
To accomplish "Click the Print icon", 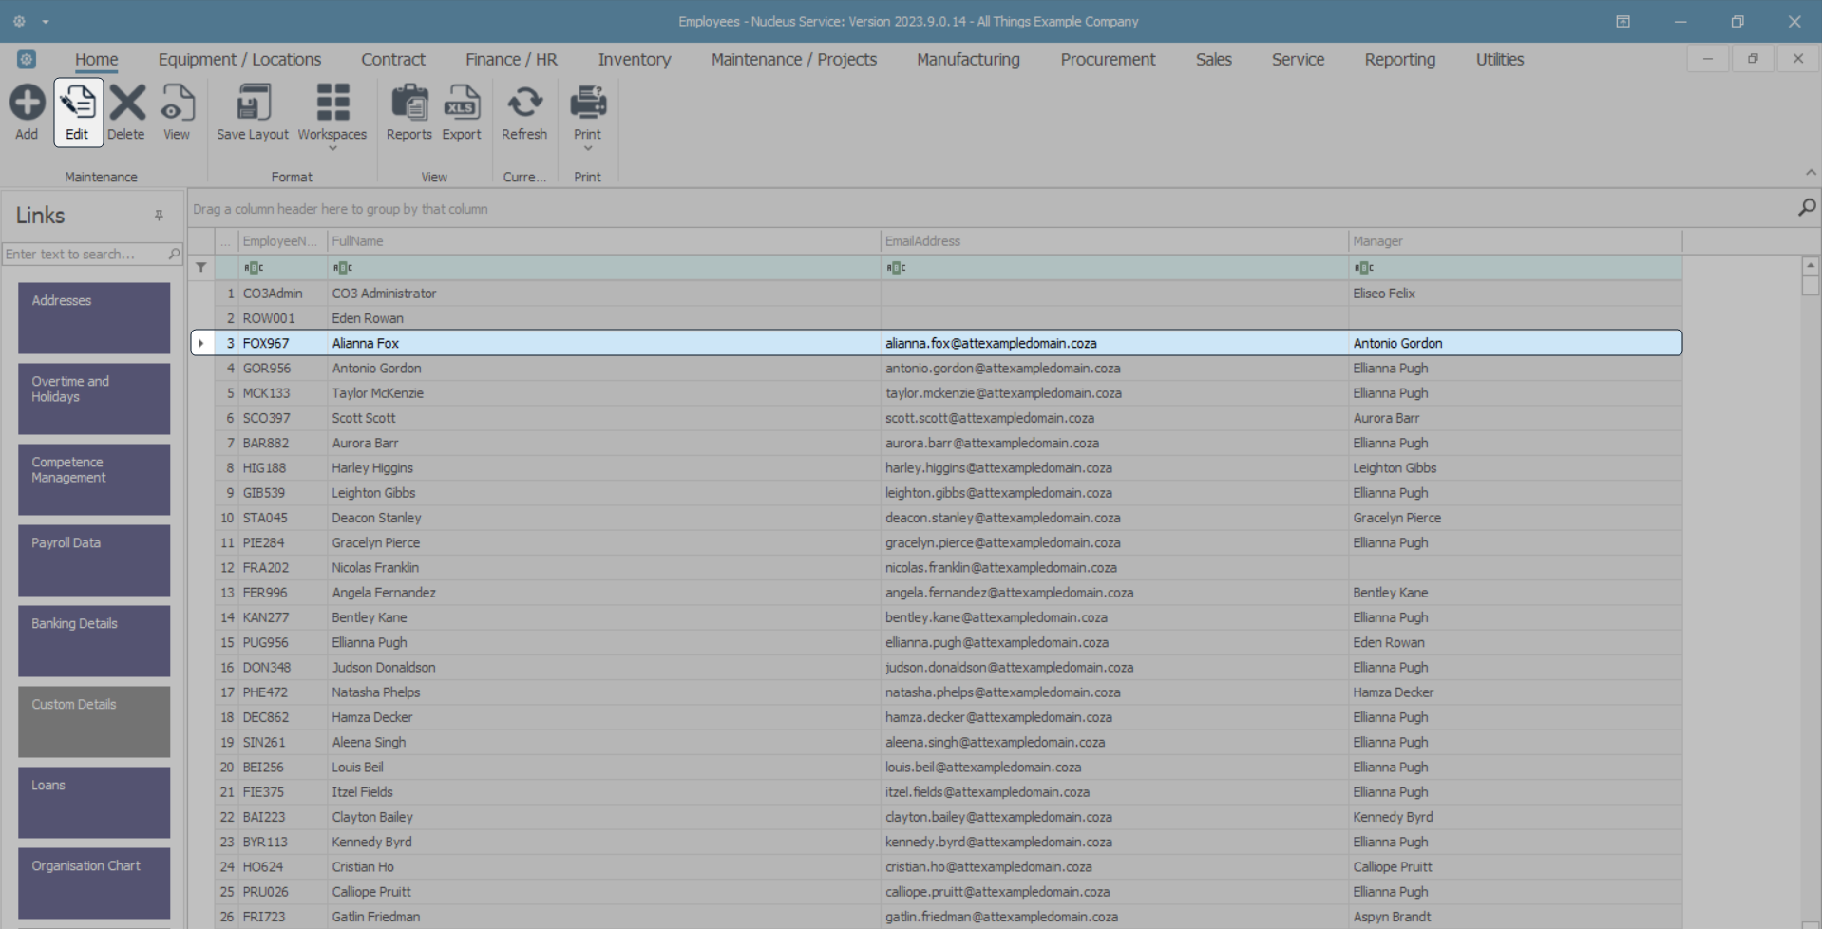I will tap(588, 103).
